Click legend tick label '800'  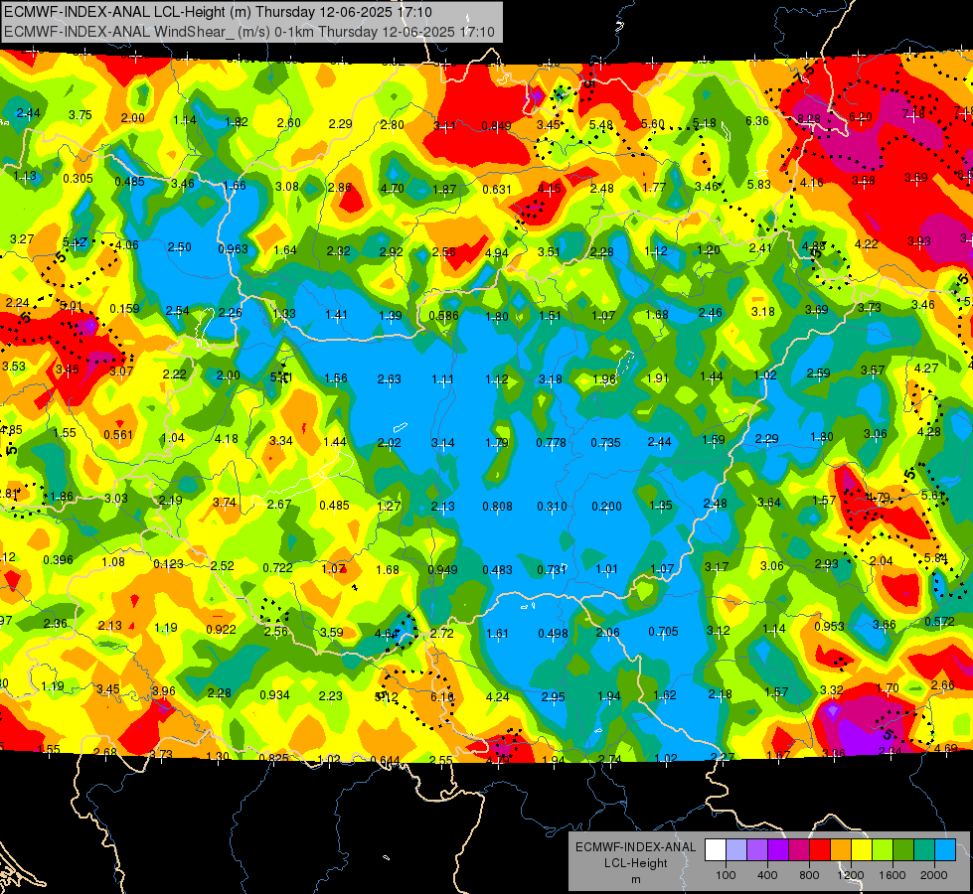(x=809, y=875)
